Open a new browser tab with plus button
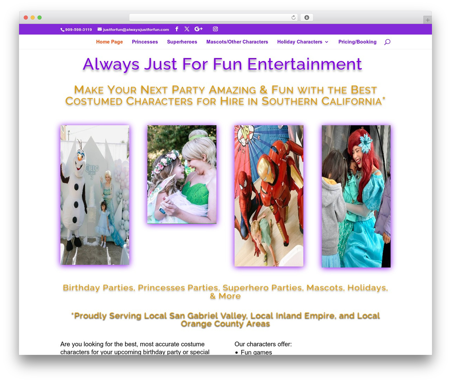The height and width of the screenshot is (382, 451). [427, 20]
